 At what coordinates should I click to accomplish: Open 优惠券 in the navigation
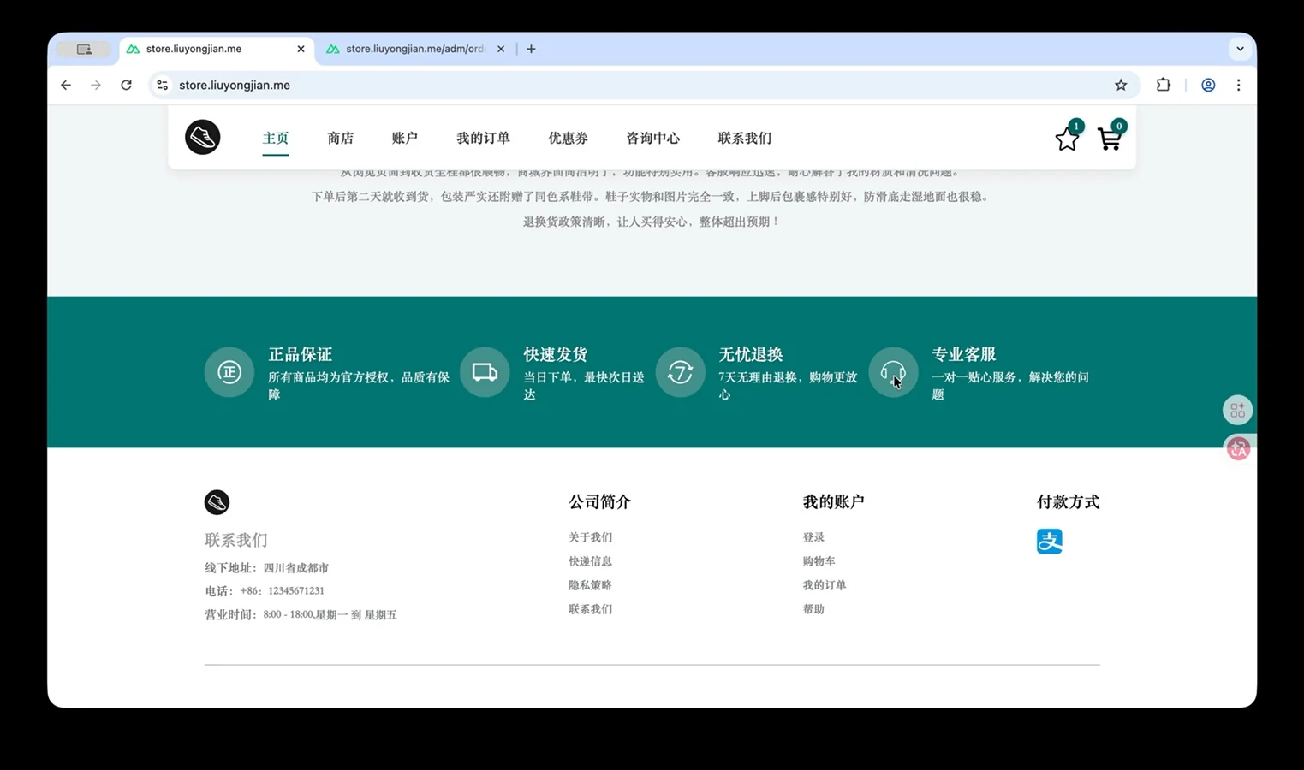[x=568, y=138]
